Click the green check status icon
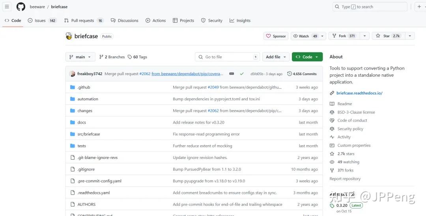426x216 pixels. (x=242, y=74)
